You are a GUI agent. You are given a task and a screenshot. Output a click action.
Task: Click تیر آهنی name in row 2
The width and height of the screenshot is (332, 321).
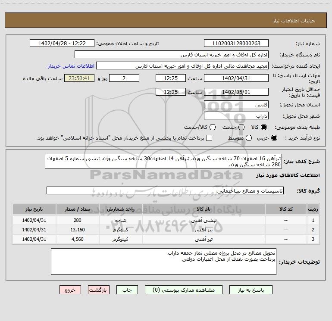[x=204, y=230]
